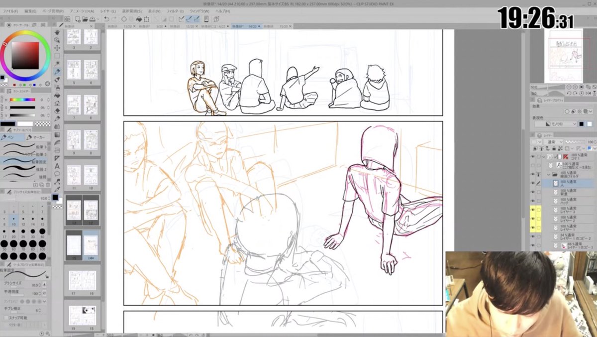
Task: Toggle visibility of the 人 layer
Action: [x=533, y=183]
